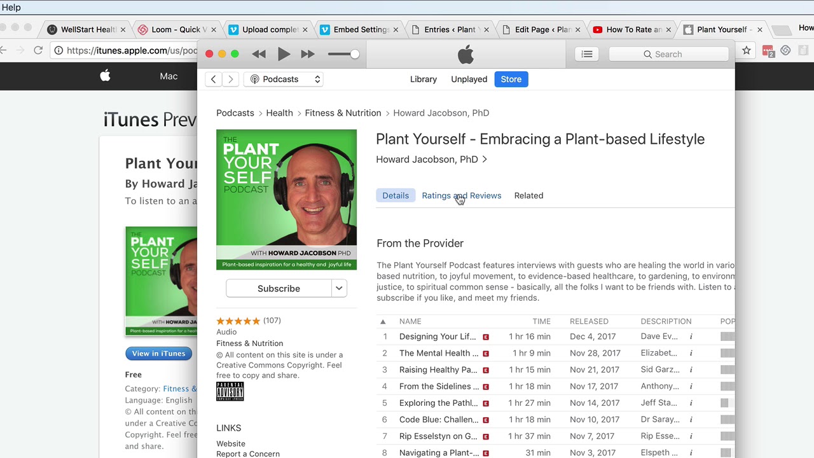Screen dimensions: 814x458
Task: Select episode Raising Healthy Pa...
Action: (438, 370)
